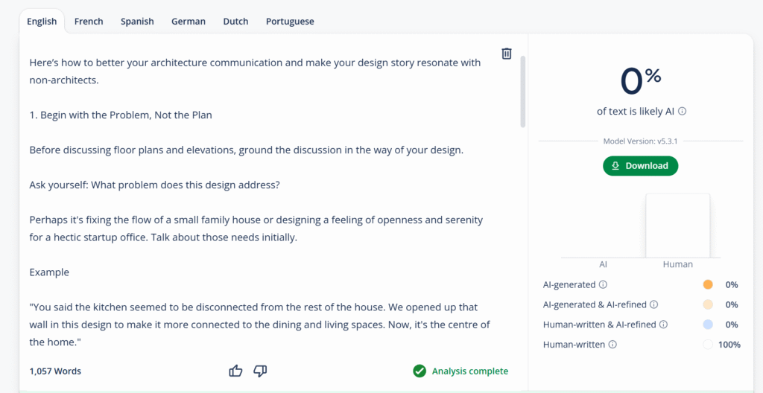The image size is (763, 393).
Task: Click the 'Analysis complete' status text
Action: pos(470,371)
